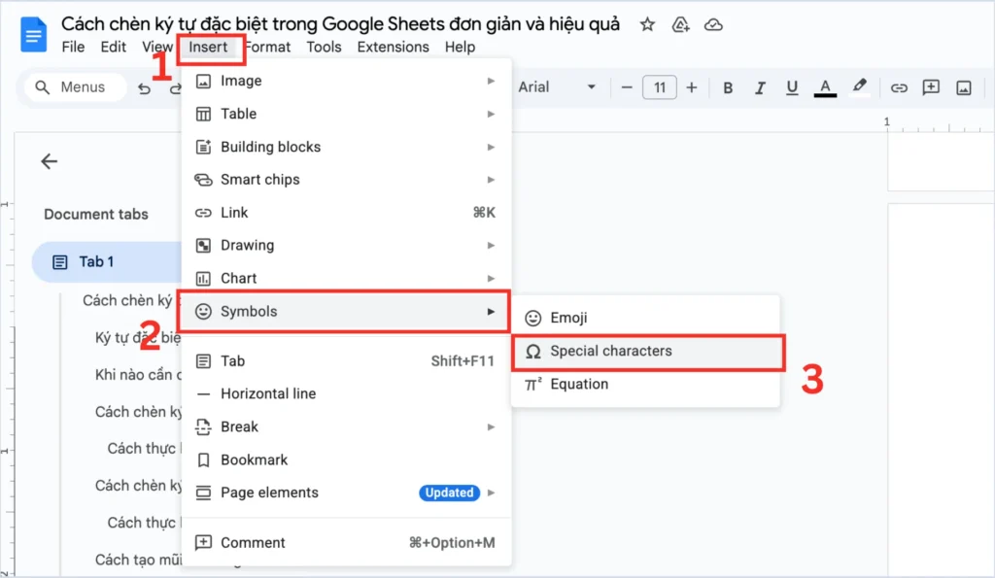Toggle italic formatting
Viewport: 995px width, 578px height.
pos(760,87)
